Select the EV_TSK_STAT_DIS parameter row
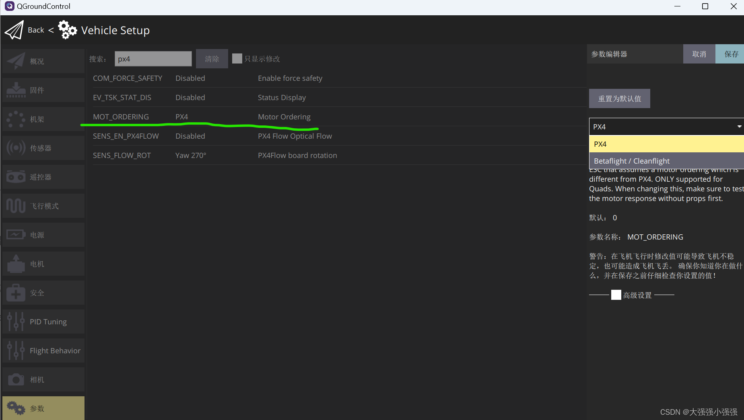The width and height of the screenshot is (744, 420). pyautogui.click(x=340, y=97)
